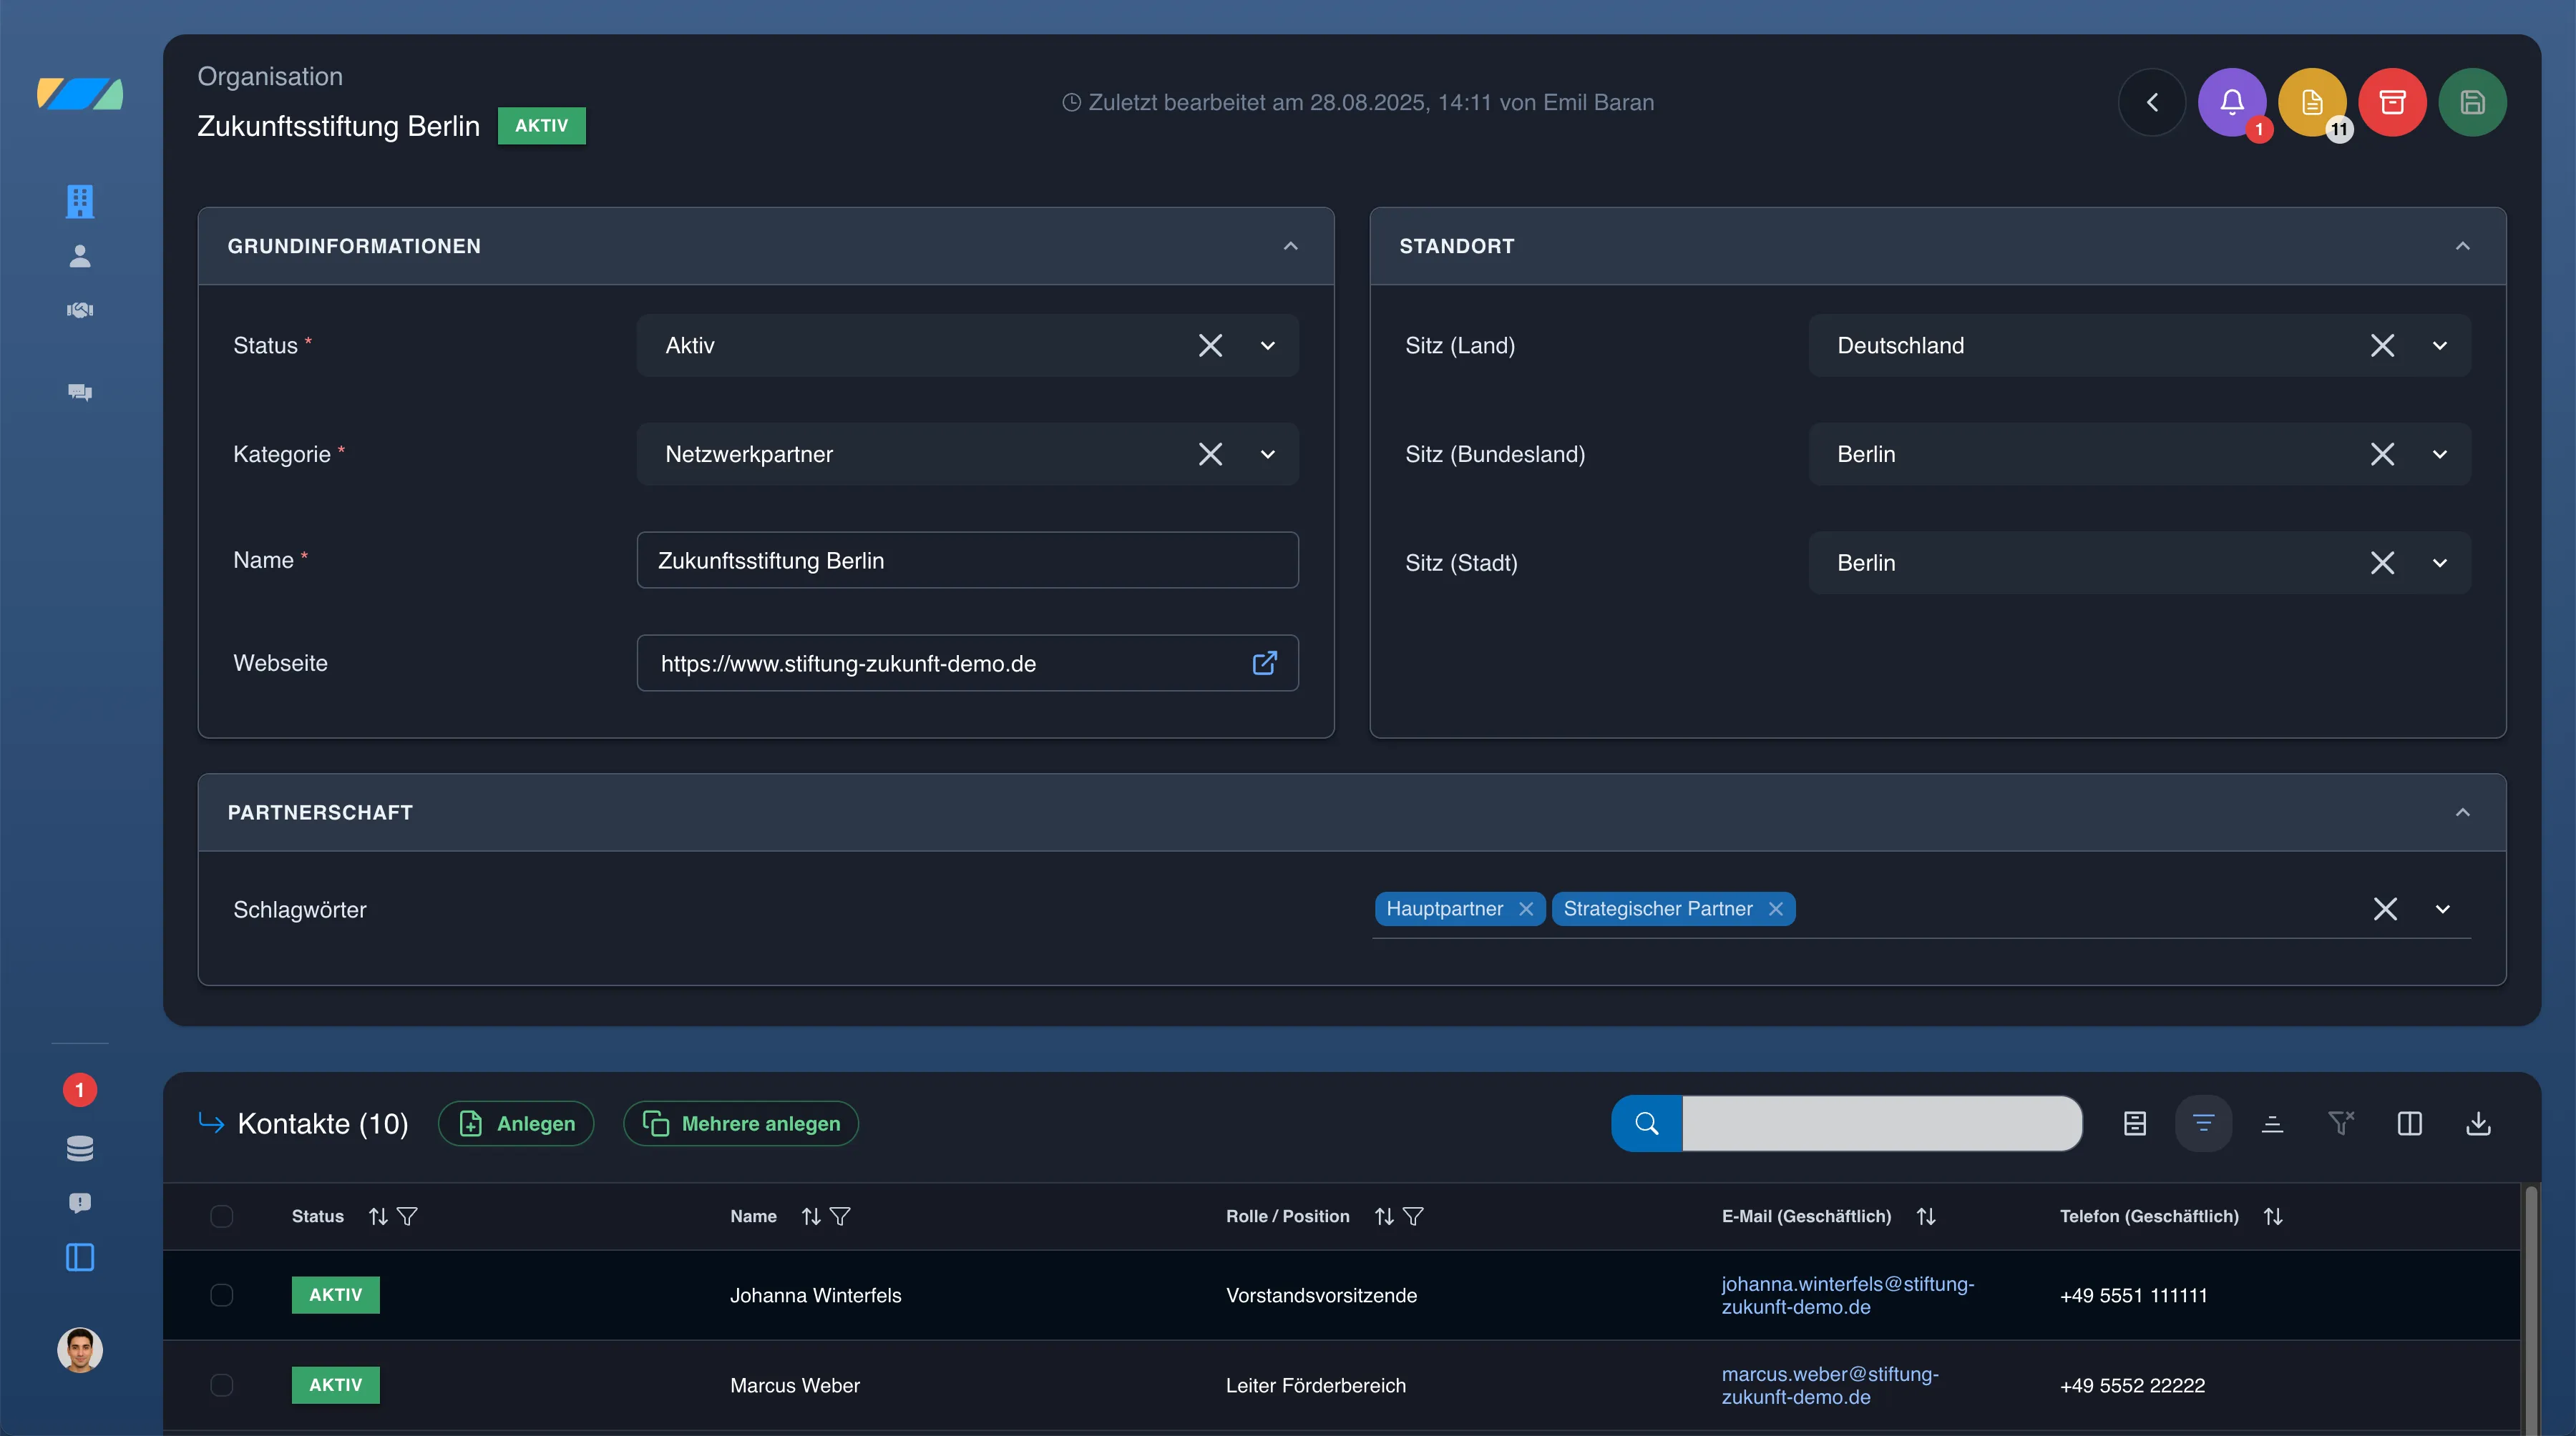Viewport: 2576px width, 1436px height.
Task: Open marcus.weber email link
Action: 1829,1385
